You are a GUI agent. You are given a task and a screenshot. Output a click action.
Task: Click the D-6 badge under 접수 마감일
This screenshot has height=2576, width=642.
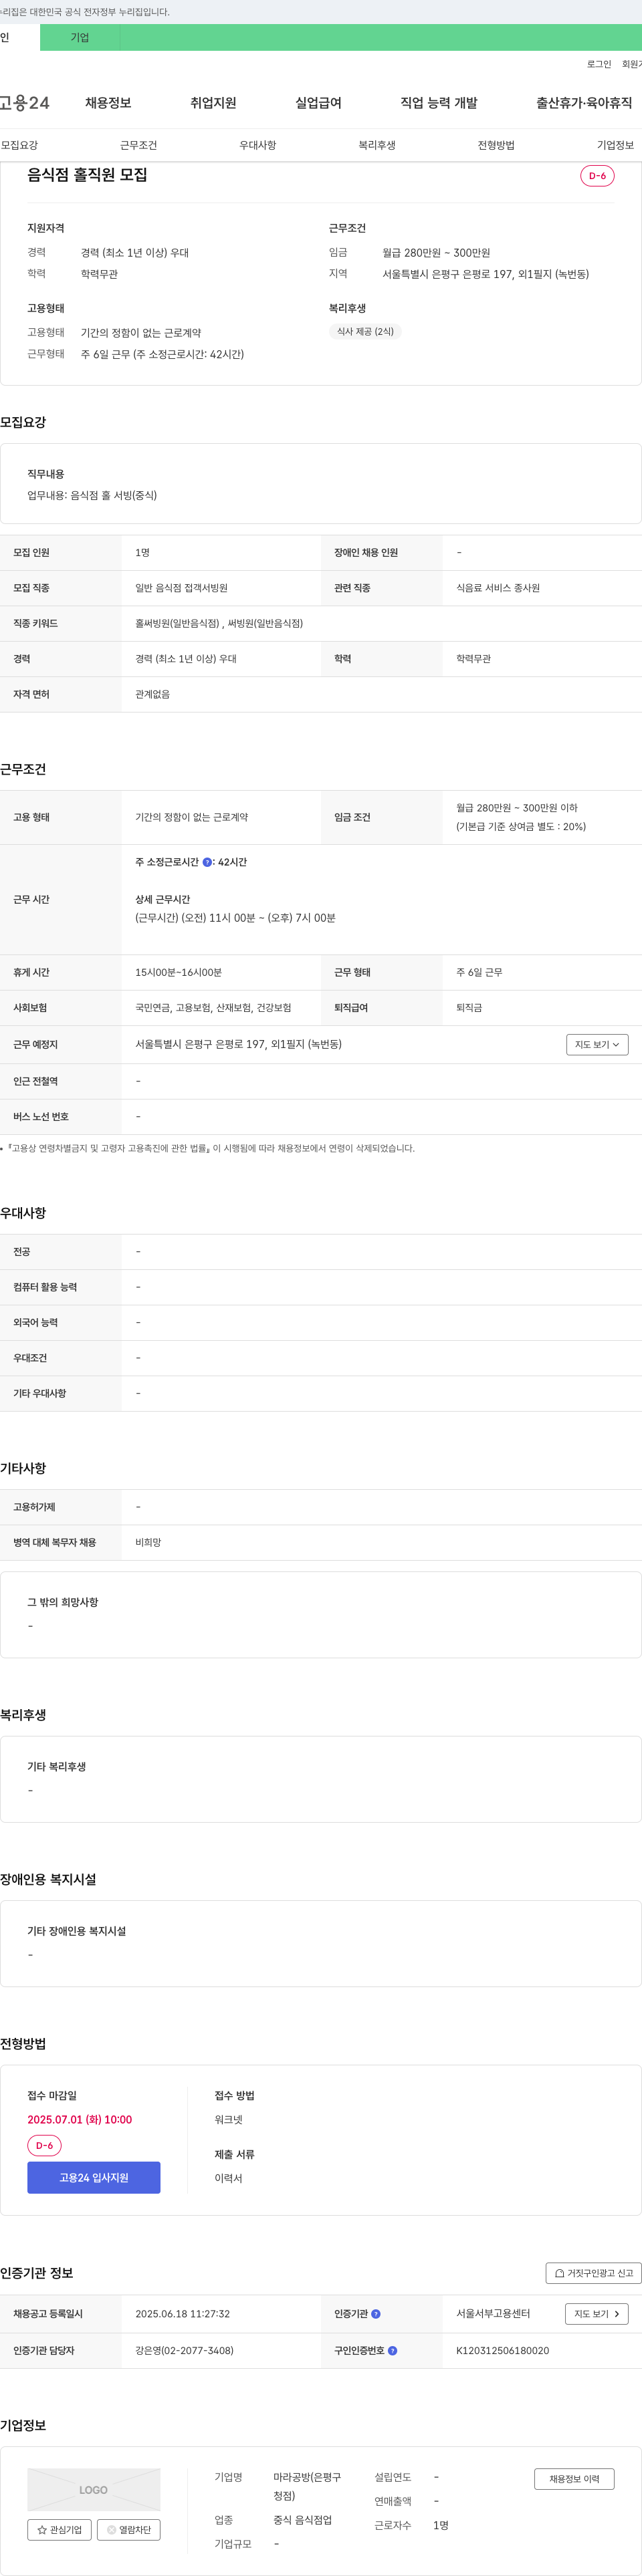pyautogui.click(x=44, y=2145)
